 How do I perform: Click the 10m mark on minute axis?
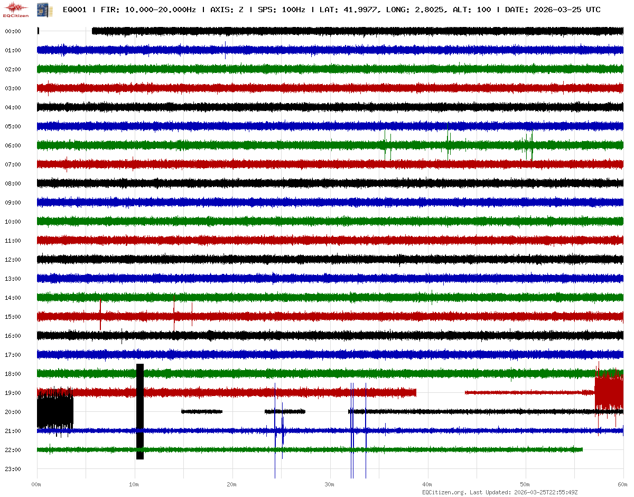pos(134,484)
